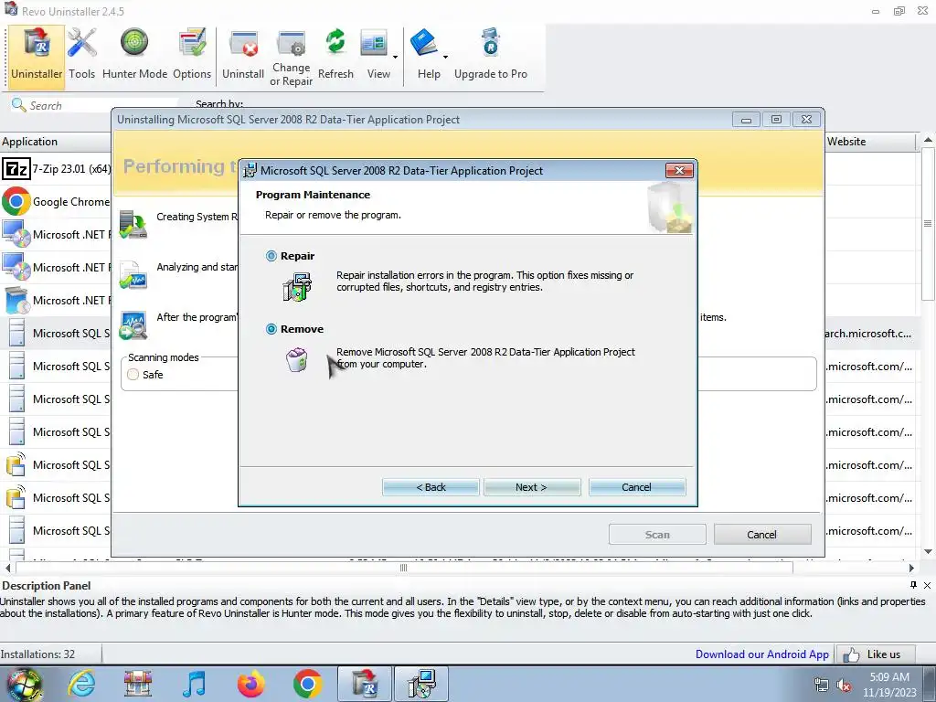936x702 pixels.
Task: Select the Repair radio button
Action: (x=271, y=256)
